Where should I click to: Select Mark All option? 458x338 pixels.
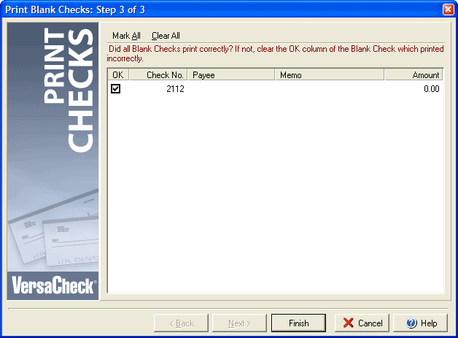(x=126, y=36)
